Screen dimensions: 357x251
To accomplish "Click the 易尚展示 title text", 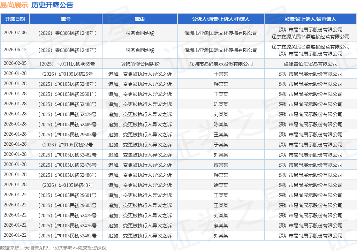I will [14, 5].
